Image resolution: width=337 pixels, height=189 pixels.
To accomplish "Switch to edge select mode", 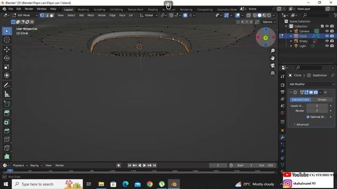I will point(47,15).
